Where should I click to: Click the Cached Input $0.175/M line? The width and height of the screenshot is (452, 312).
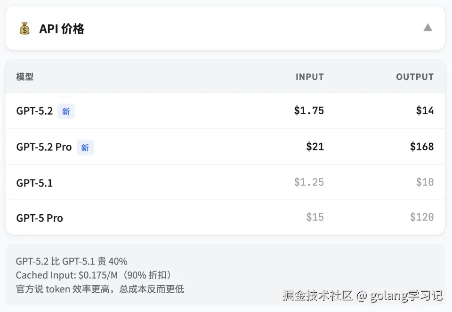[x=95, y=275]
